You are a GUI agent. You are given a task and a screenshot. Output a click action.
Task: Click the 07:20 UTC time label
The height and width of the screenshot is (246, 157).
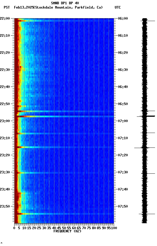123,155
